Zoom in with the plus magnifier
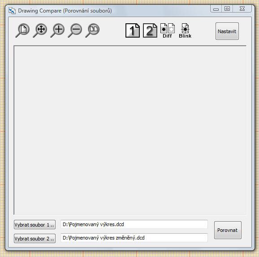Viewport: 259px width, 257px height. (57, 30)
